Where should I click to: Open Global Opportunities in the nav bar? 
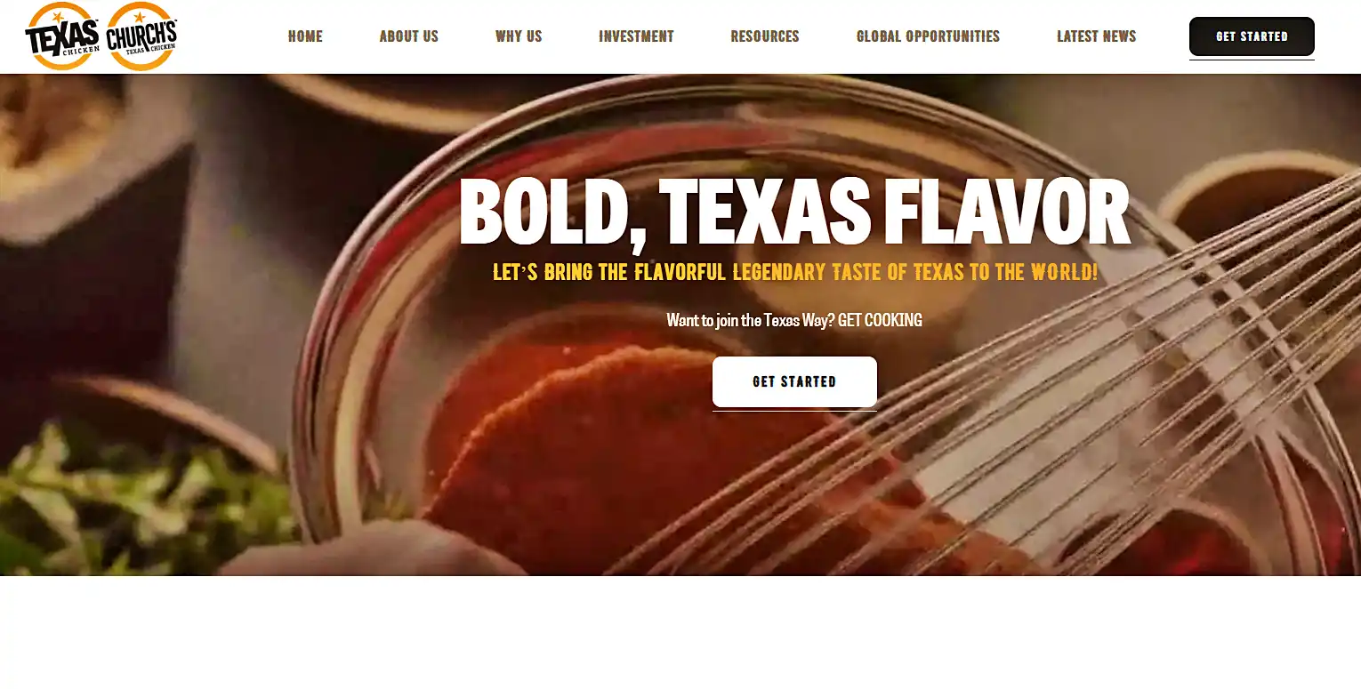[x=928, y=36]
